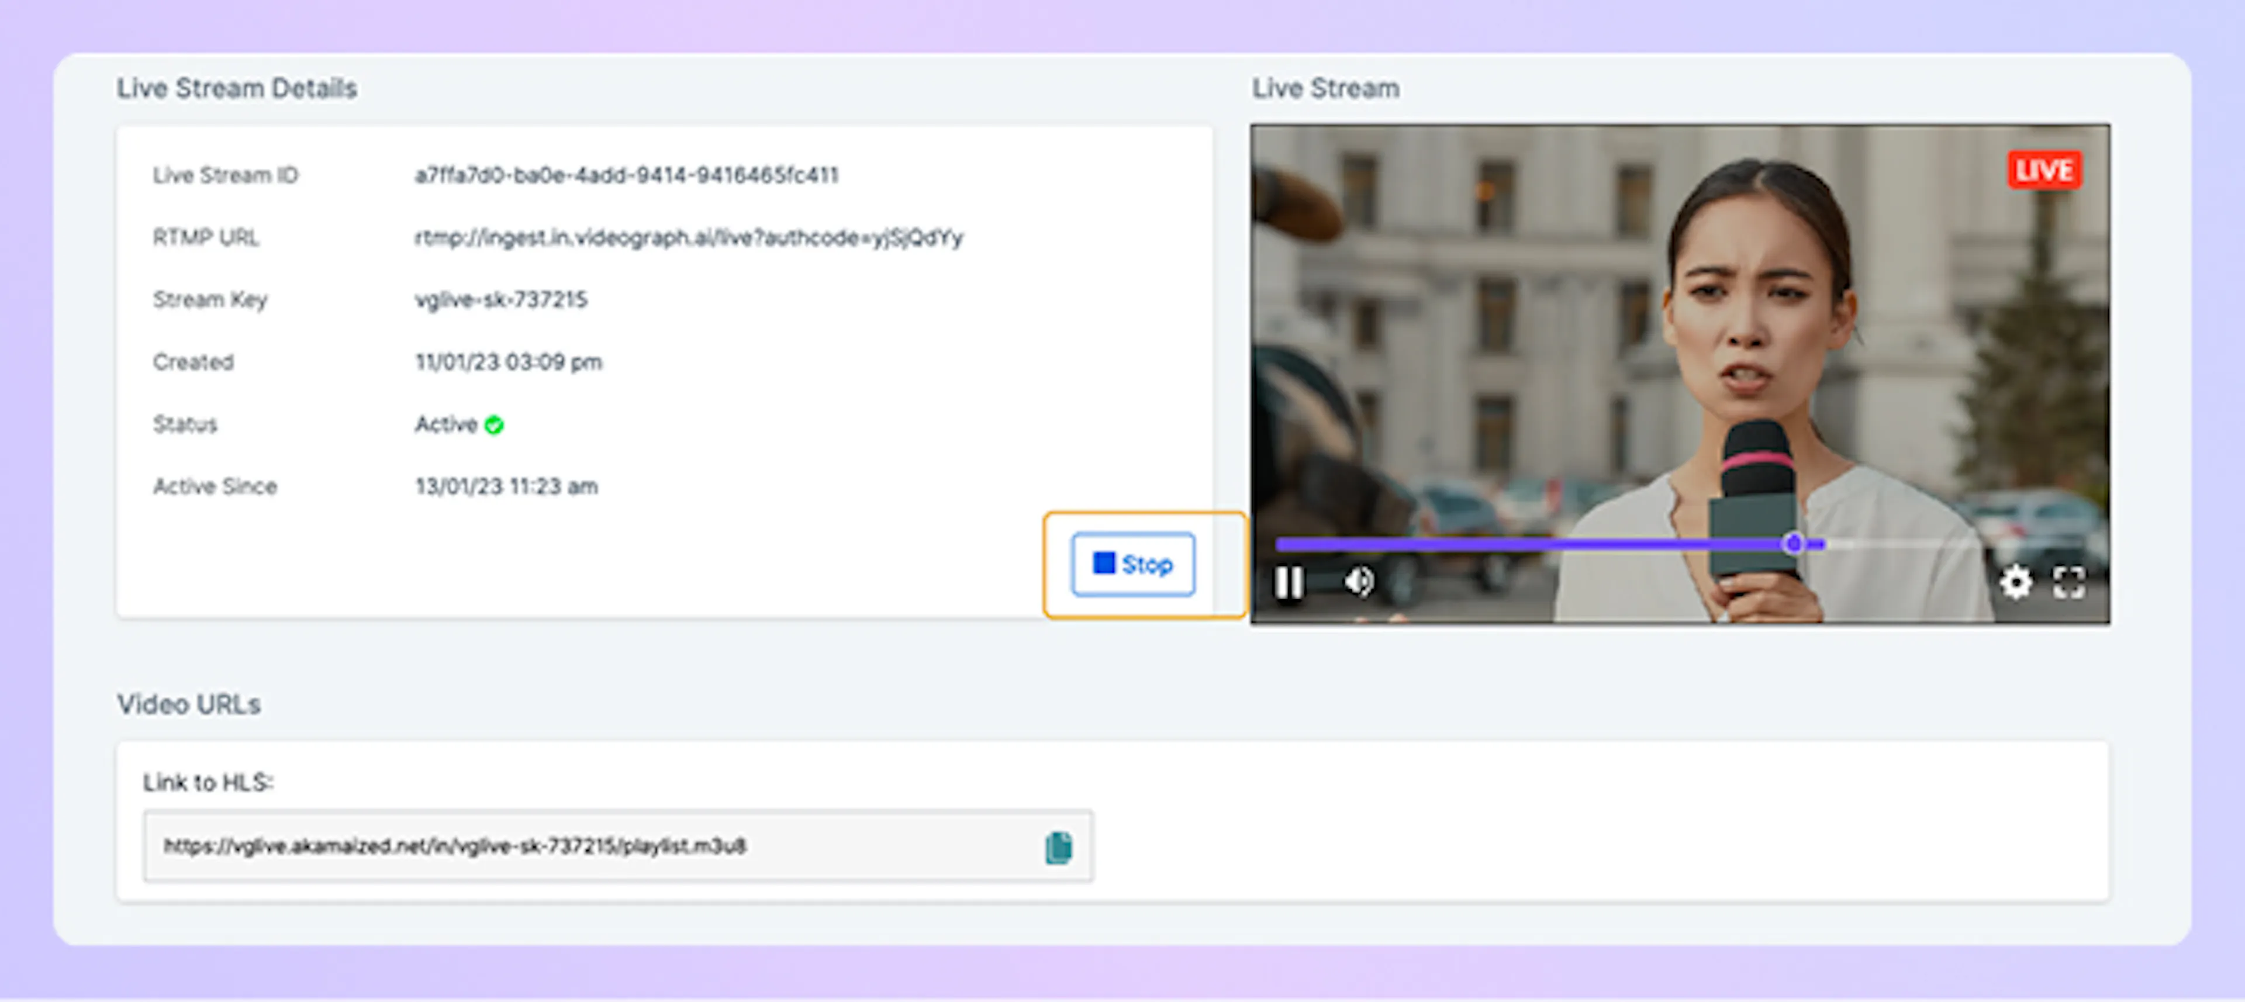2245x1002 pixels.
Task: Select the Live Stream ID value
Action: pos(626,175)
